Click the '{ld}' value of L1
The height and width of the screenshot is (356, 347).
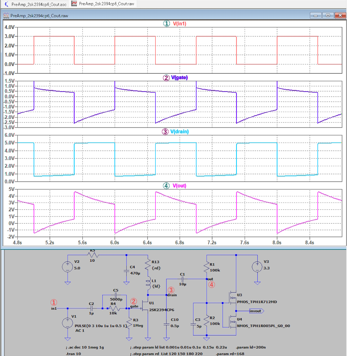click(156, 286)
